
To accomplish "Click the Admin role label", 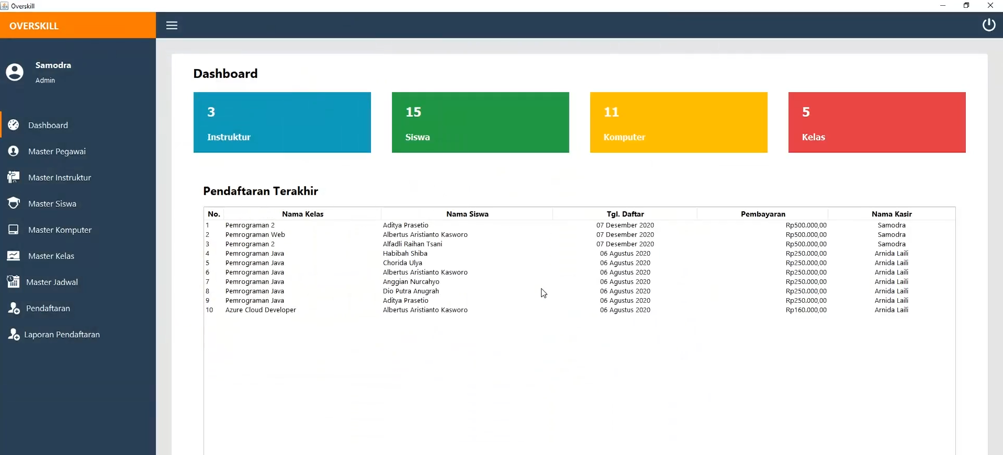I will point(45,81).
